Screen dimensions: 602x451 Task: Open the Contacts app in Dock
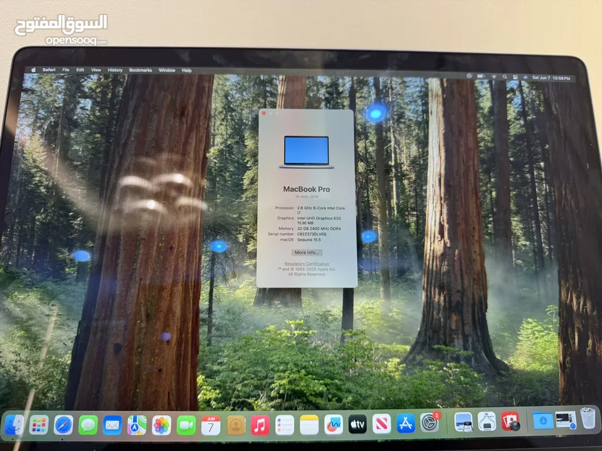point(236,425)
